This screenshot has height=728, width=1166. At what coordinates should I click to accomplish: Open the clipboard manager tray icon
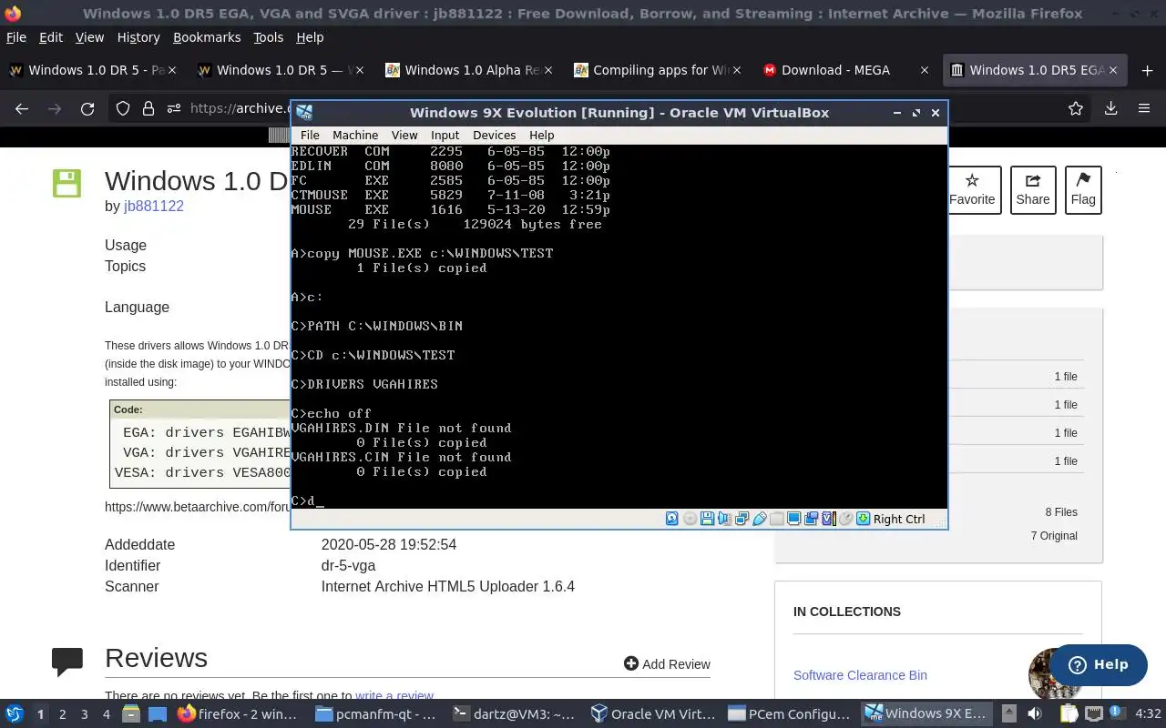click(1069, 714)
